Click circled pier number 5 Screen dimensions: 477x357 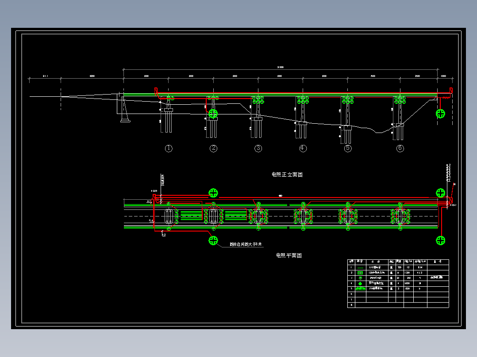pos(348,148)
